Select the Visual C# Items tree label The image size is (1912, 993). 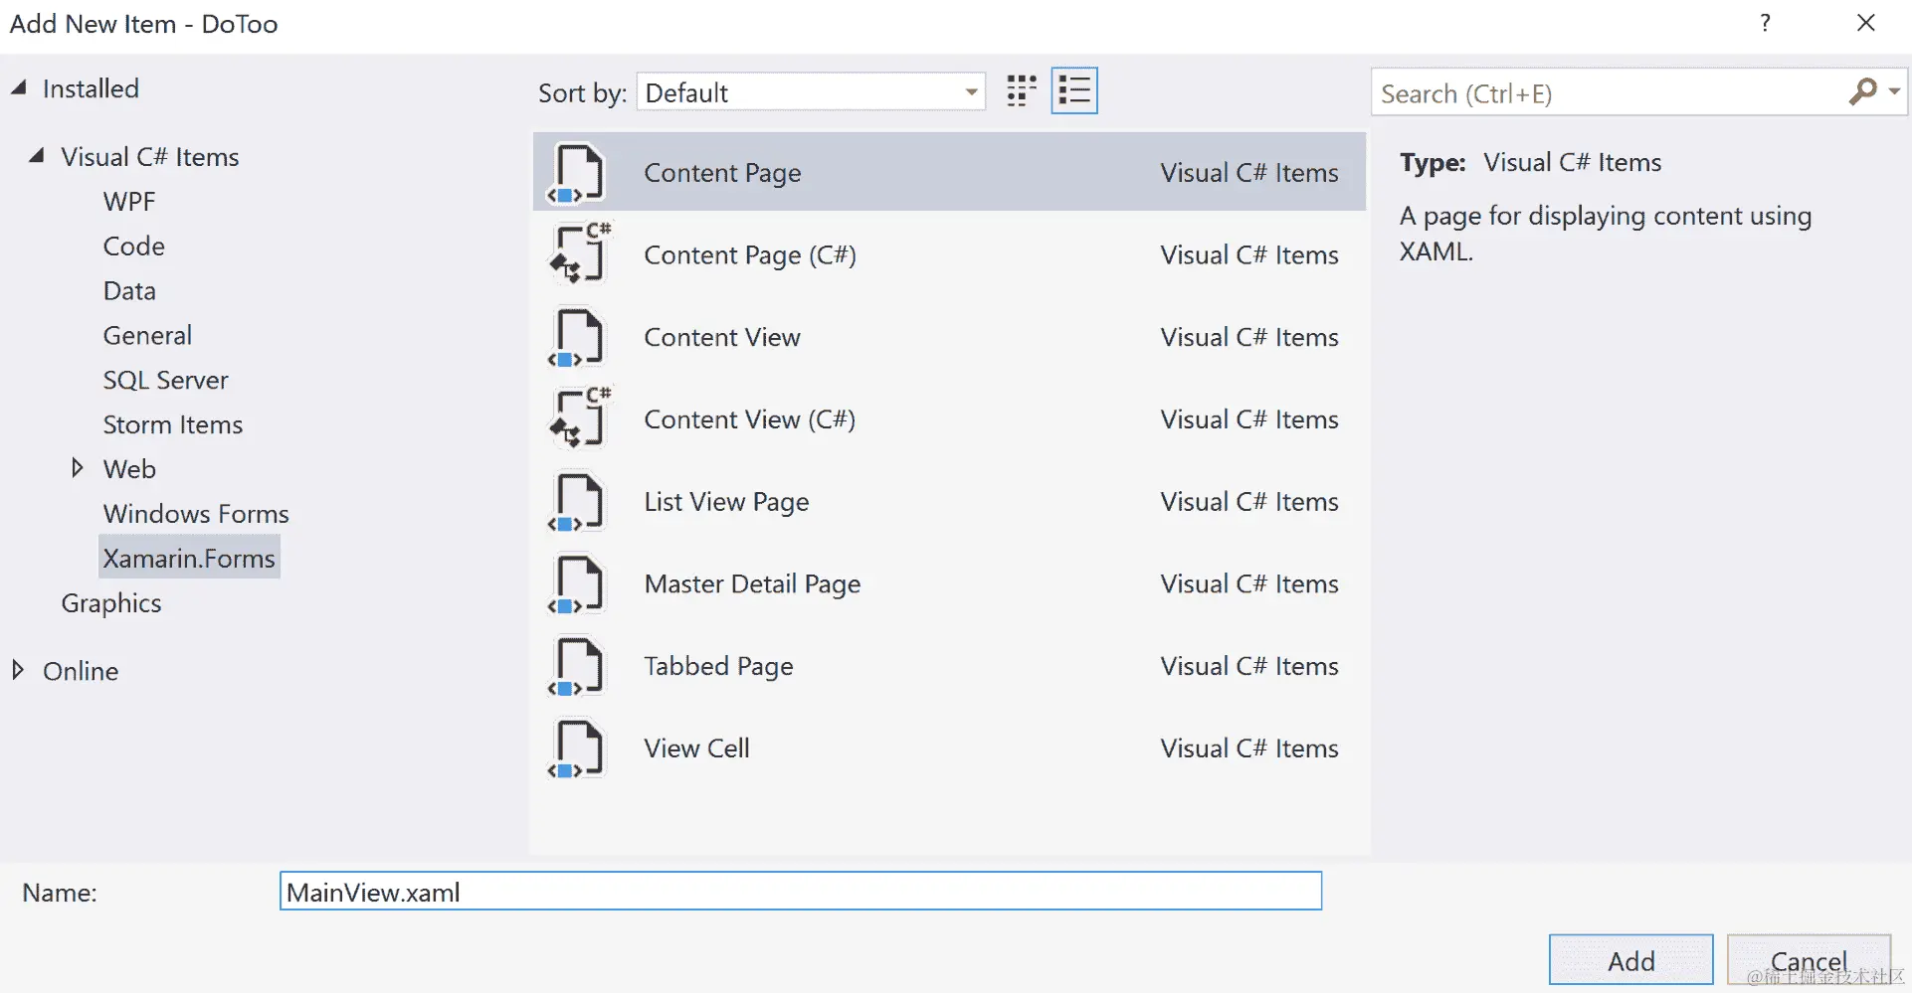click(150, 157)
